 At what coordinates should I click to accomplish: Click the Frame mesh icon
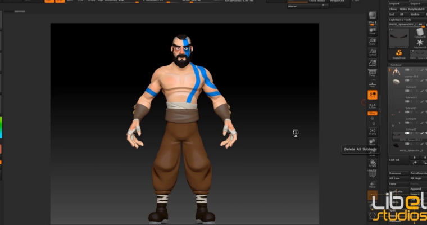tap(373, 132)
